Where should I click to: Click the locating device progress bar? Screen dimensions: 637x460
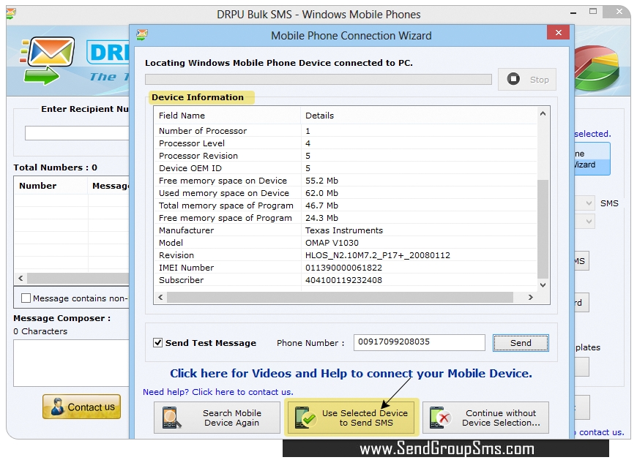point(318,79)
